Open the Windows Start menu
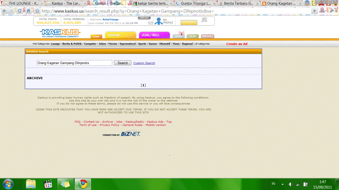This screenshot has width=339, height=190. point(8,184)
